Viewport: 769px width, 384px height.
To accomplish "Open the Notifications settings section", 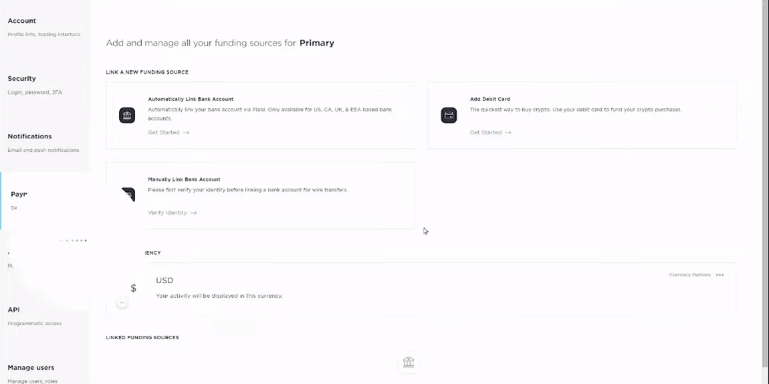I will click(x=29, y=136).
